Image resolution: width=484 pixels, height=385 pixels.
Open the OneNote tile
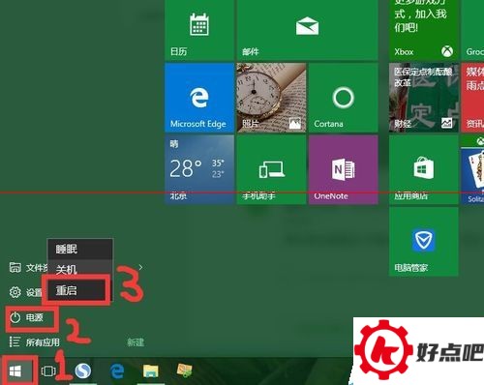(343, 169)
